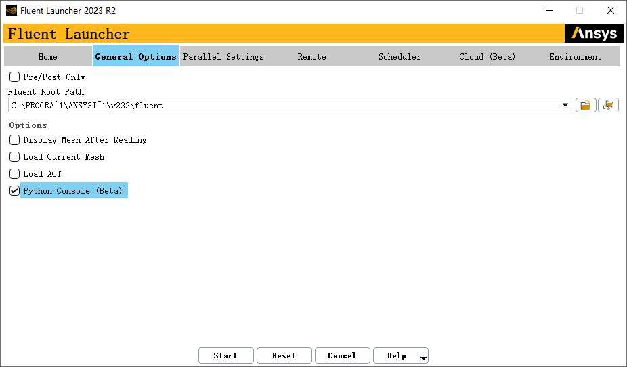Open the Parallel Settings tab
The width and height of the screenshot is (627, 367).
(223, 56)
